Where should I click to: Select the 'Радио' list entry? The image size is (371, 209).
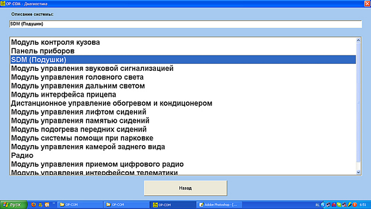click(183, 155)
